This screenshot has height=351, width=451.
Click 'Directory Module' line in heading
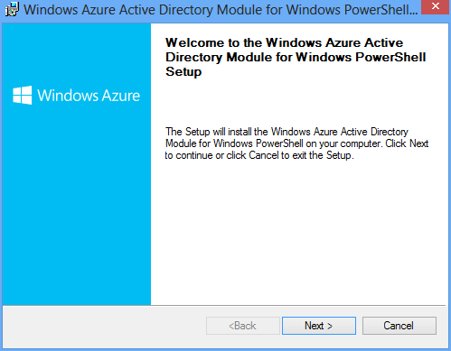point(219,57)
